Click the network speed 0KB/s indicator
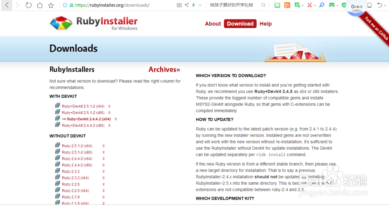 point(356,8)
